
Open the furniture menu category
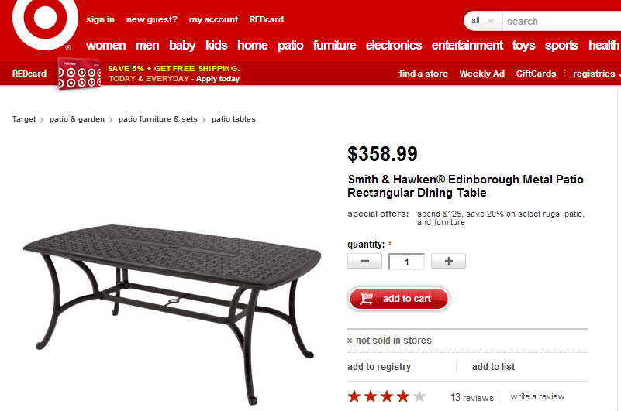click(x=334, y=46)
